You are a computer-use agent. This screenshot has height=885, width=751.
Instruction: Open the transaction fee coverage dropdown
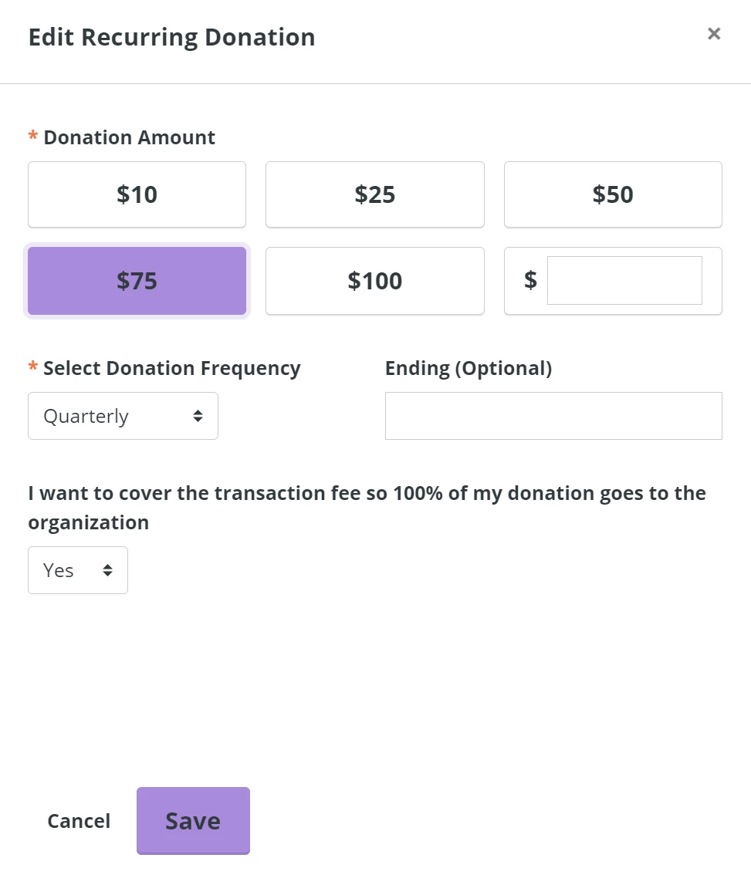tap(77, 569)
